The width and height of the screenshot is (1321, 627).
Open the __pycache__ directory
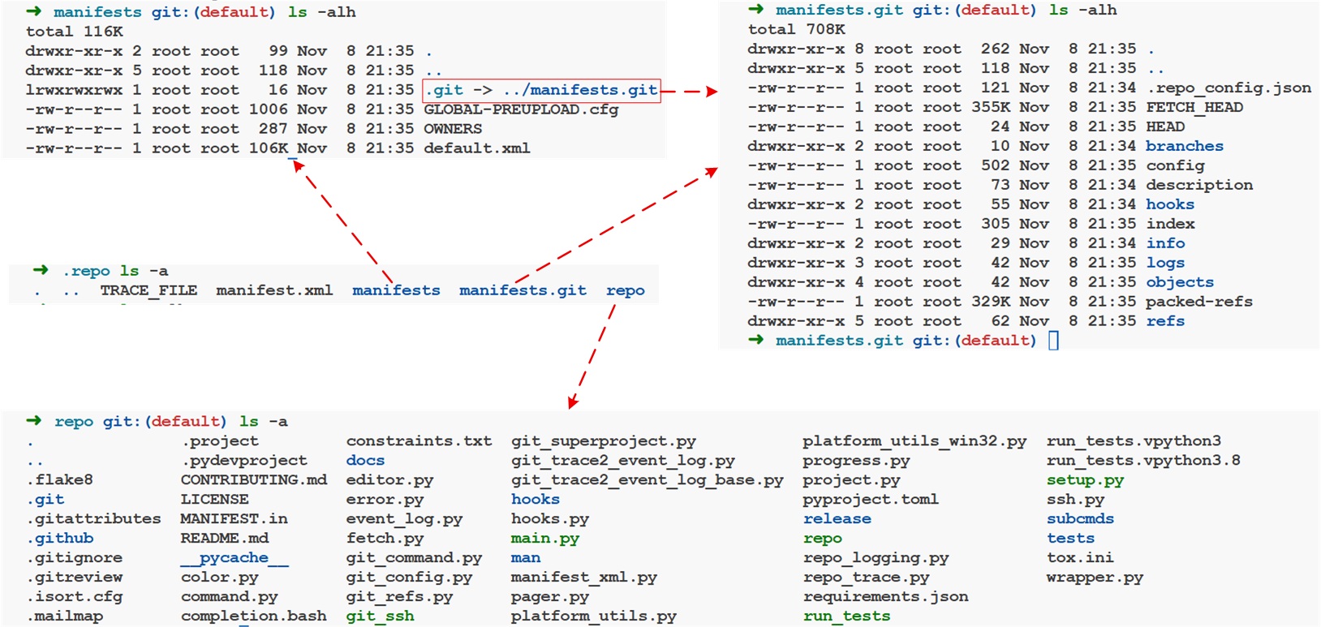pyautogui.click(x=235, y=558)
